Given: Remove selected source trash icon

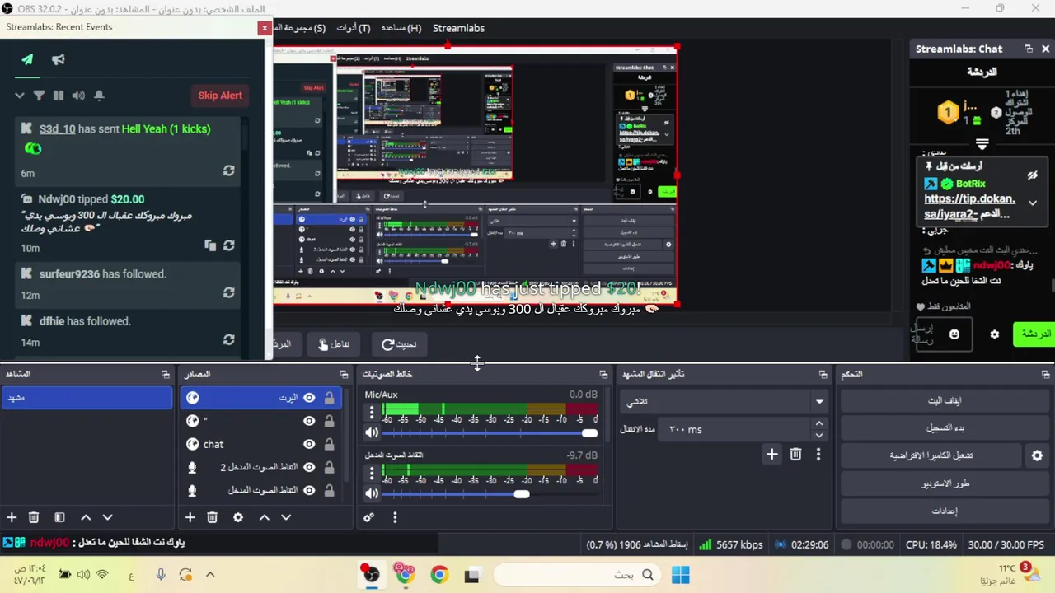Looking at the screenshot, I should [x=212, y=517].
